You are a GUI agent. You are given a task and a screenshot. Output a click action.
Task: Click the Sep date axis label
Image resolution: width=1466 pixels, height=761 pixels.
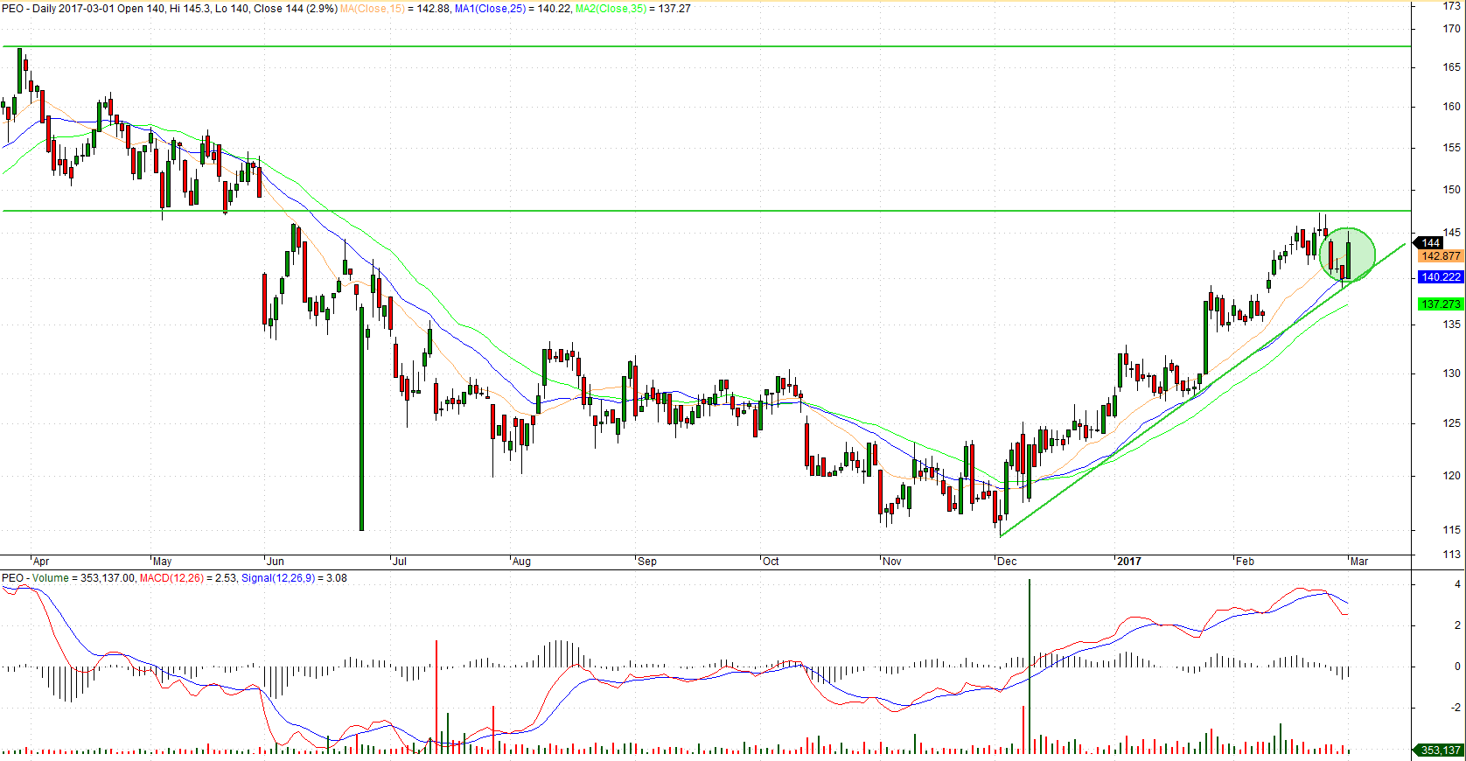pos(647,562)
